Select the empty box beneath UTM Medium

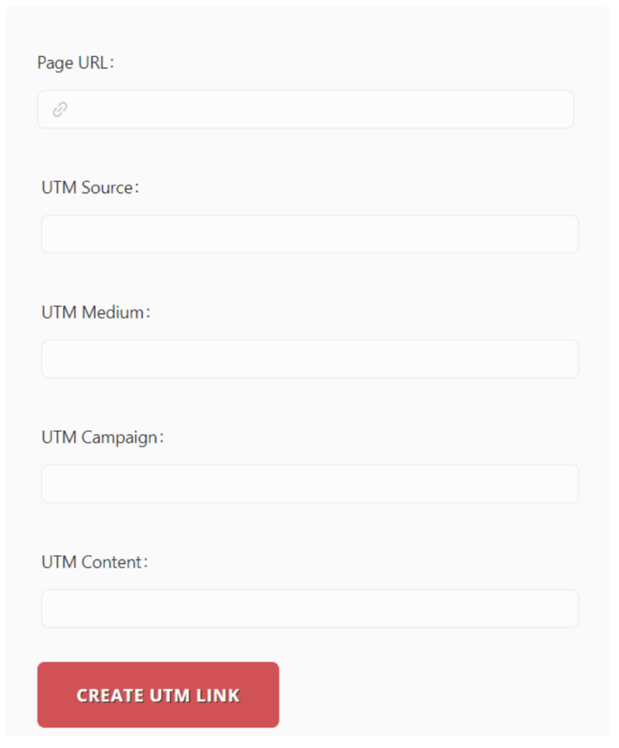click(x=310, y=359)
